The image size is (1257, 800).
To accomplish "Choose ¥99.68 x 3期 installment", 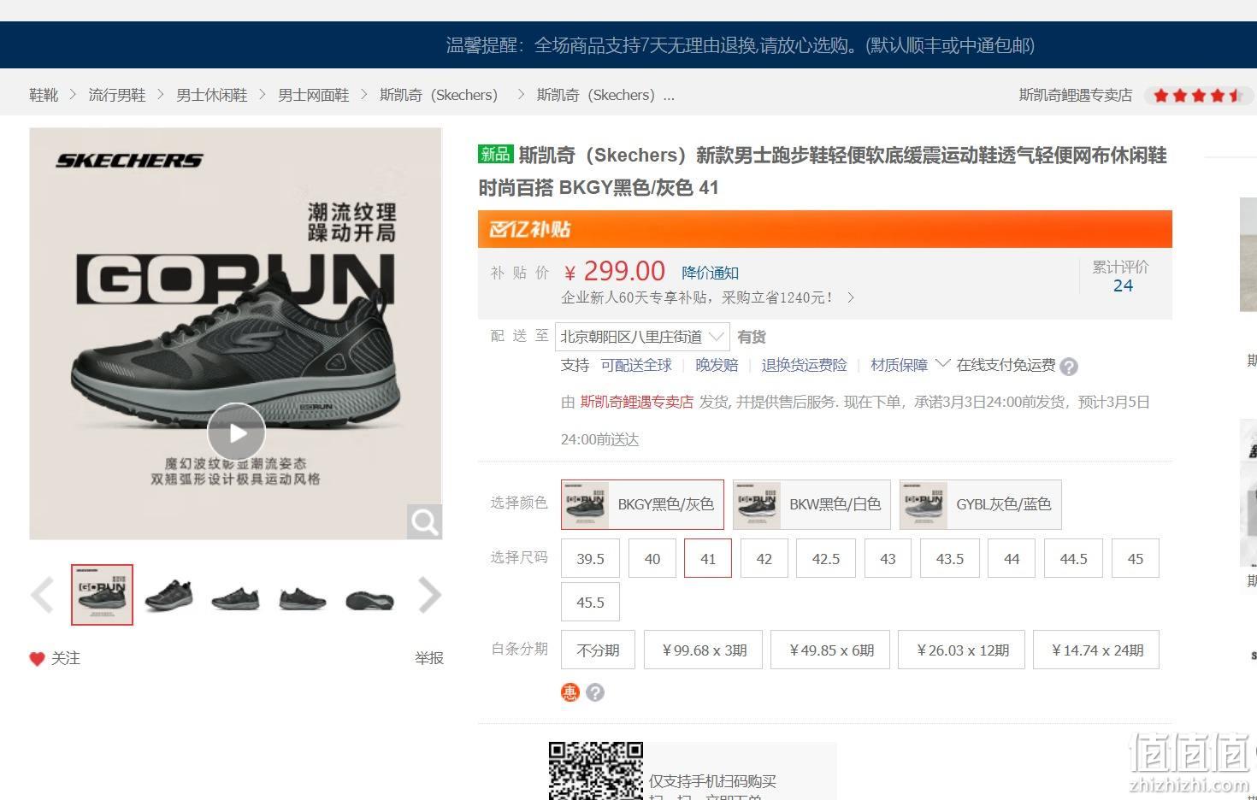I will (x=705, y=650).
